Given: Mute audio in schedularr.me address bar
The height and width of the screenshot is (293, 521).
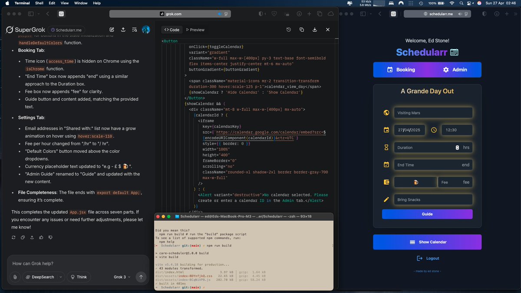Looking at the screenshot, I should [460, 14].
